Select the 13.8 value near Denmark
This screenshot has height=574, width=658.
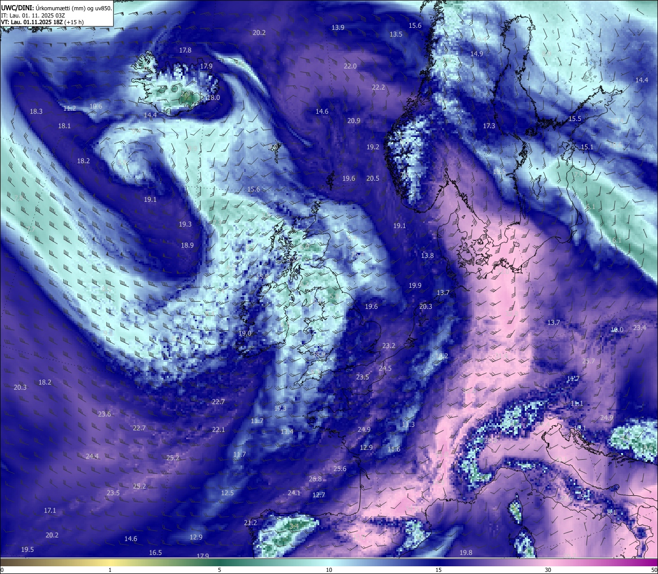427,256
